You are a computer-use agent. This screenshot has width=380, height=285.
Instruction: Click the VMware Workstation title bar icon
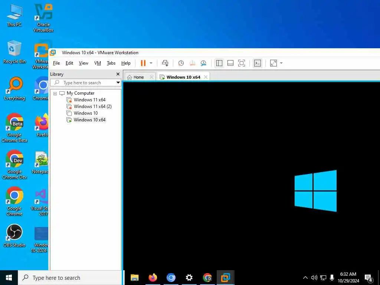click(x=53, y=53)
